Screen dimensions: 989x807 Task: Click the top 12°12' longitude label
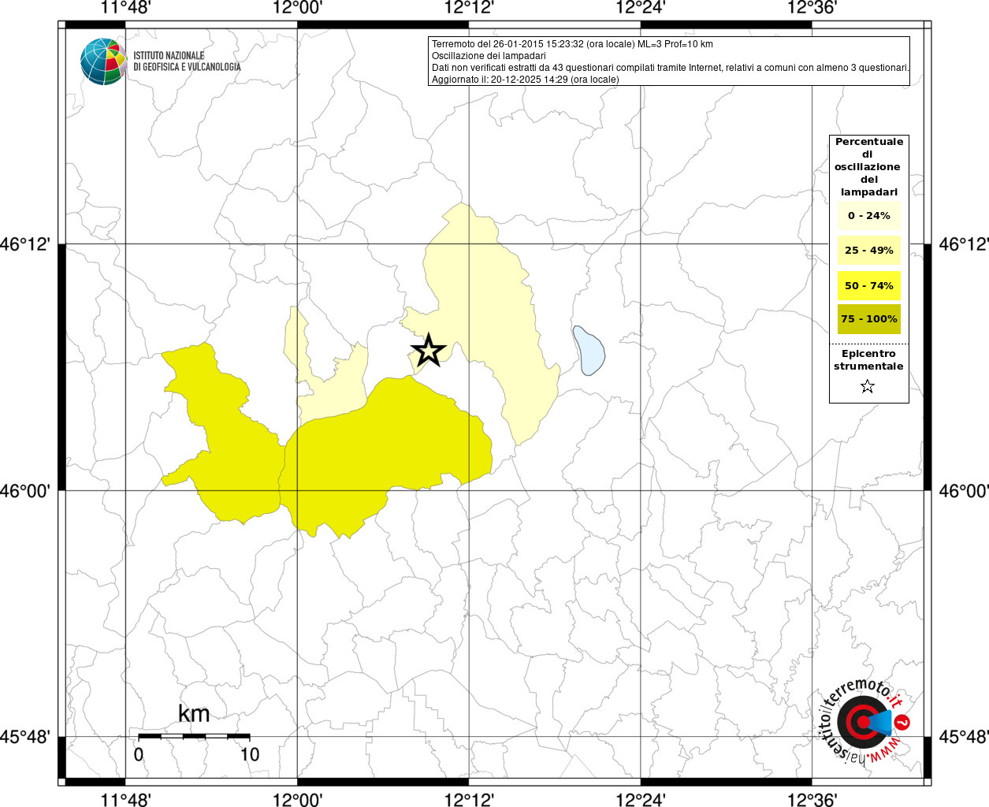[x=469, y=8]
